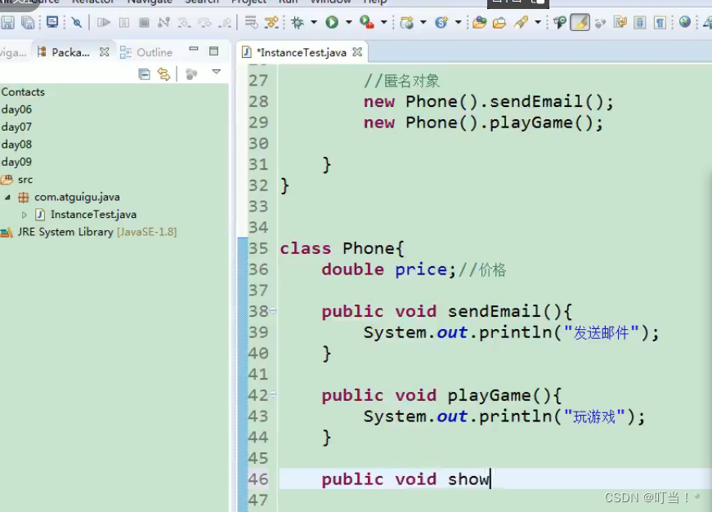Viewport: 712px width, 512px height.
Task: Maximize the Package Explorer panel
Action: point(214,51)
